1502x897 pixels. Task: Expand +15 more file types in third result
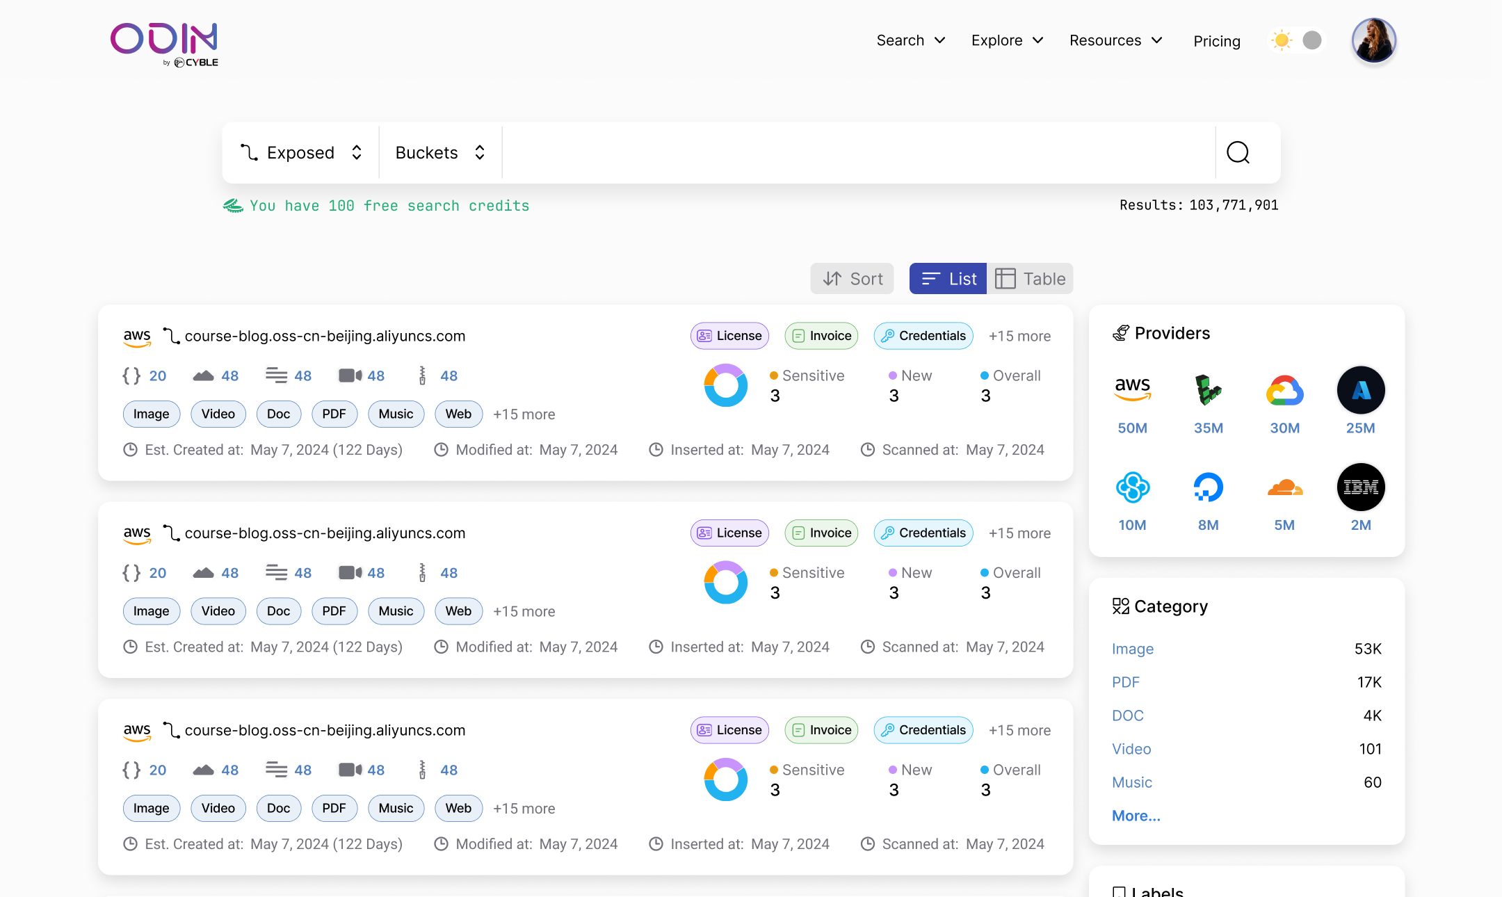pyautogui.click(x=524, y=809)
